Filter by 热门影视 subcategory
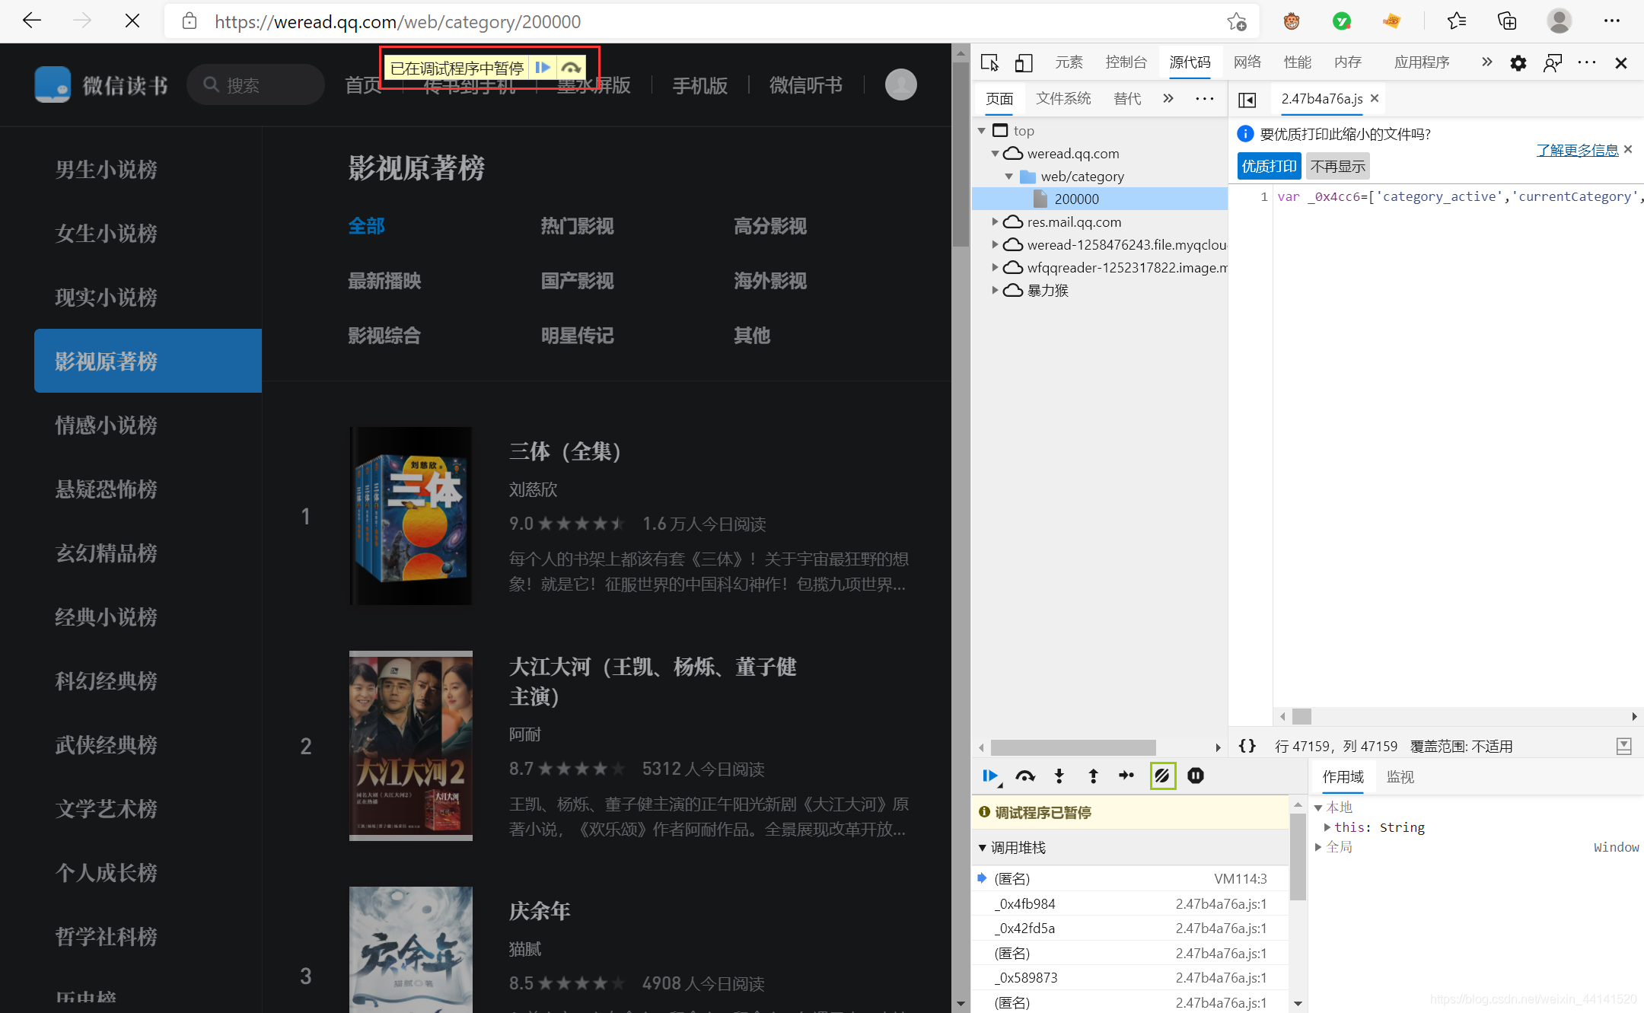 point(577,226)
